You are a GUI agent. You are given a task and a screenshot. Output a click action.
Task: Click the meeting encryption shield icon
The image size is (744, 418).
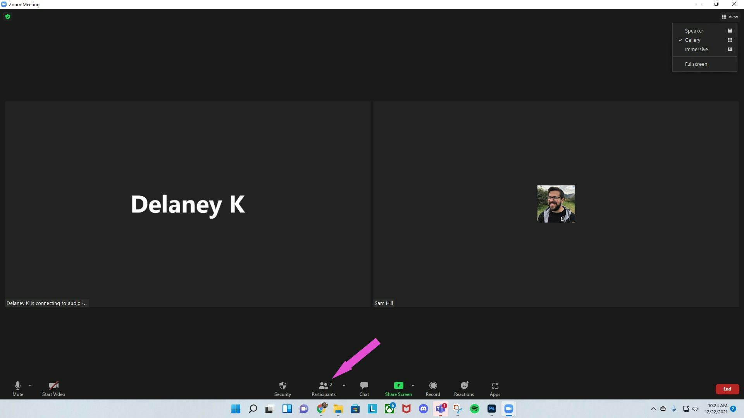pyautogui.click(x=8, y=17)
